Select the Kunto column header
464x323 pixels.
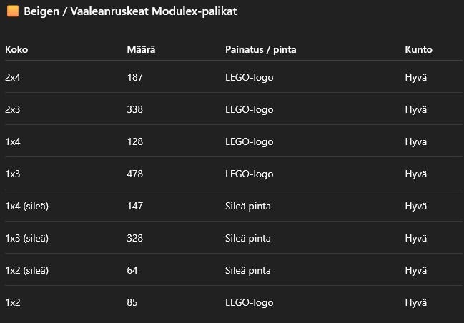pos(418,50)
